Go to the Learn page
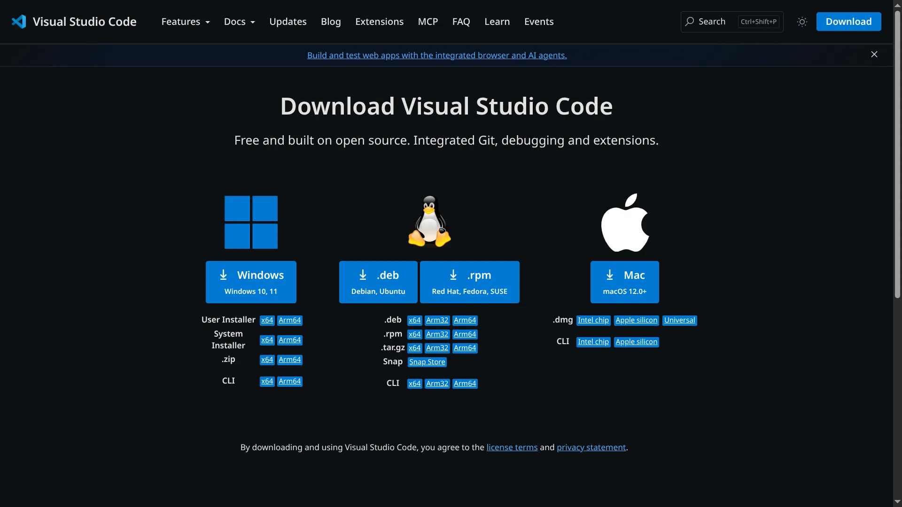Viewport: 902px width, 507px height. [x=497, y=22]
